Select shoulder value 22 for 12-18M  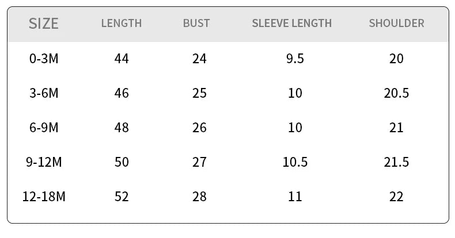coord(396,197)
